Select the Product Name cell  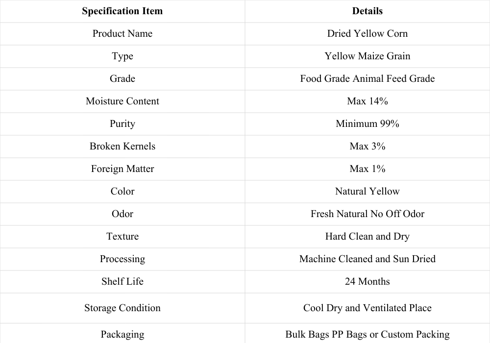[x=122, y=33]
